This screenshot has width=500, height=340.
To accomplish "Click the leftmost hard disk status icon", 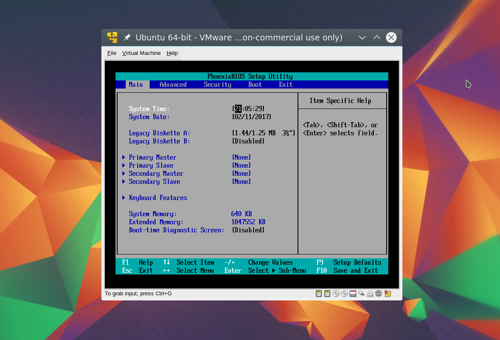I will coord(319,294).
